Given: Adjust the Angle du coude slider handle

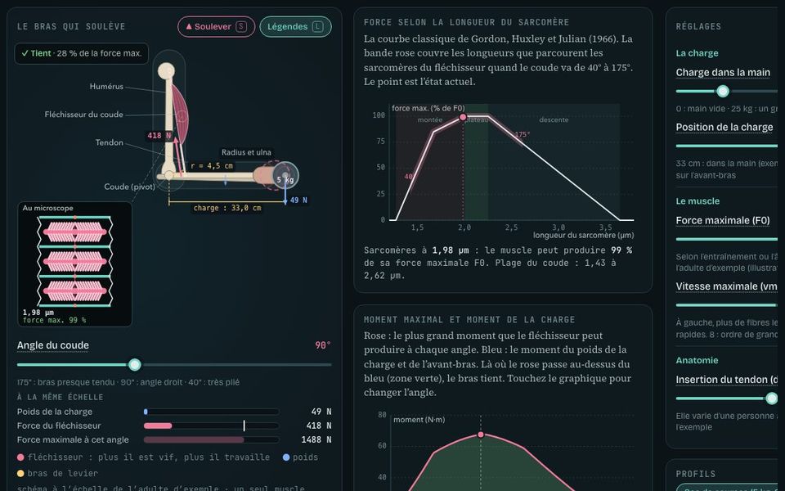Looking at the screenshot, I should [134, 365].
